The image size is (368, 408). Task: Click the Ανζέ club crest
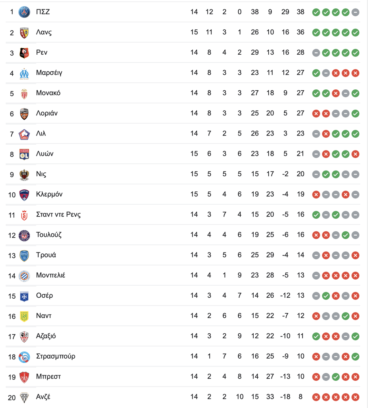tap(24, 397)
